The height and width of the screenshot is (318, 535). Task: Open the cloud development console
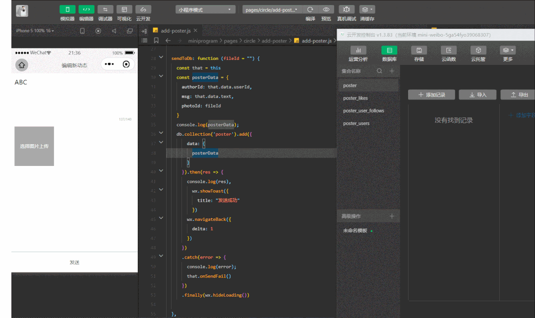coord(143,9)
